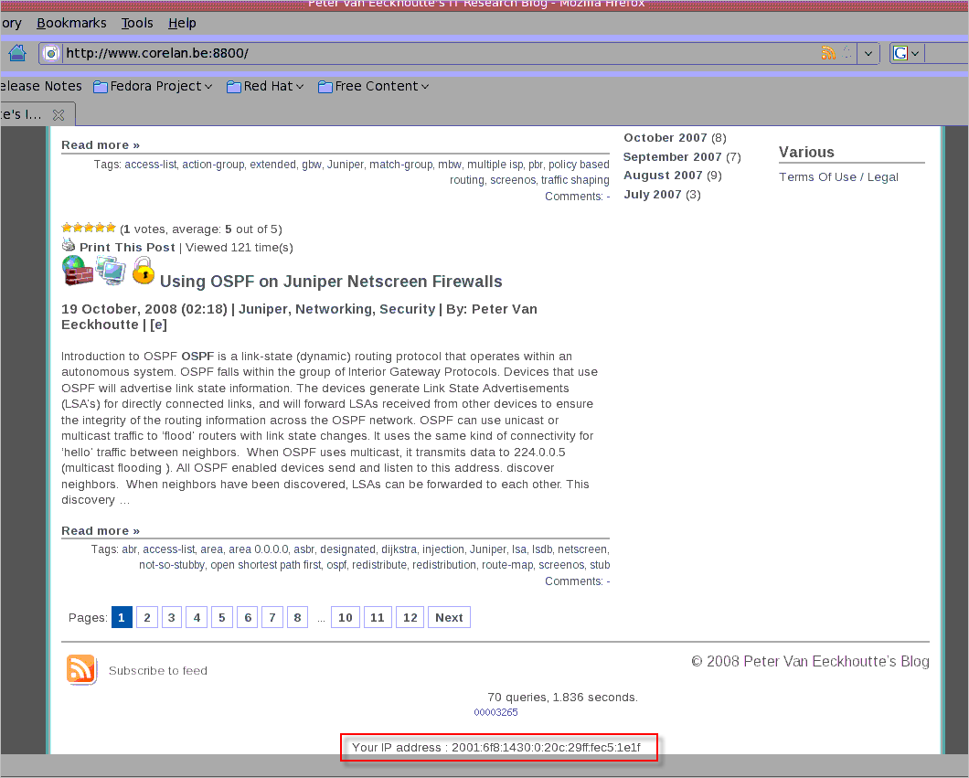This screenshot has width=969, height=778.
Task: Open the address bar history dropdown
Action: (868, 53)
